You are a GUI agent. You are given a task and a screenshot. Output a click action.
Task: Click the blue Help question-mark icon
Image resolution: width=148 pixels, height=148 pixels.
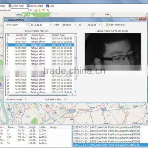pos(47,6)
